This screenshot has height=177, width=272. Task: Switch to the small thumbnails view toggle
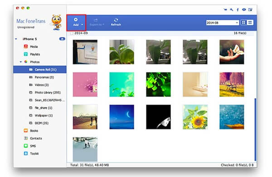pyautogui.click(x=250, y=23)
